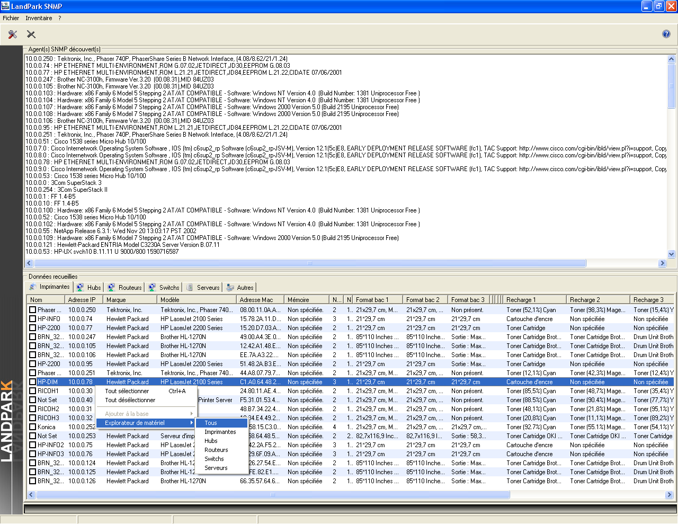
Task: Select Hubs in the submenu
Action: pyautogui.click(x=221, y=441)
